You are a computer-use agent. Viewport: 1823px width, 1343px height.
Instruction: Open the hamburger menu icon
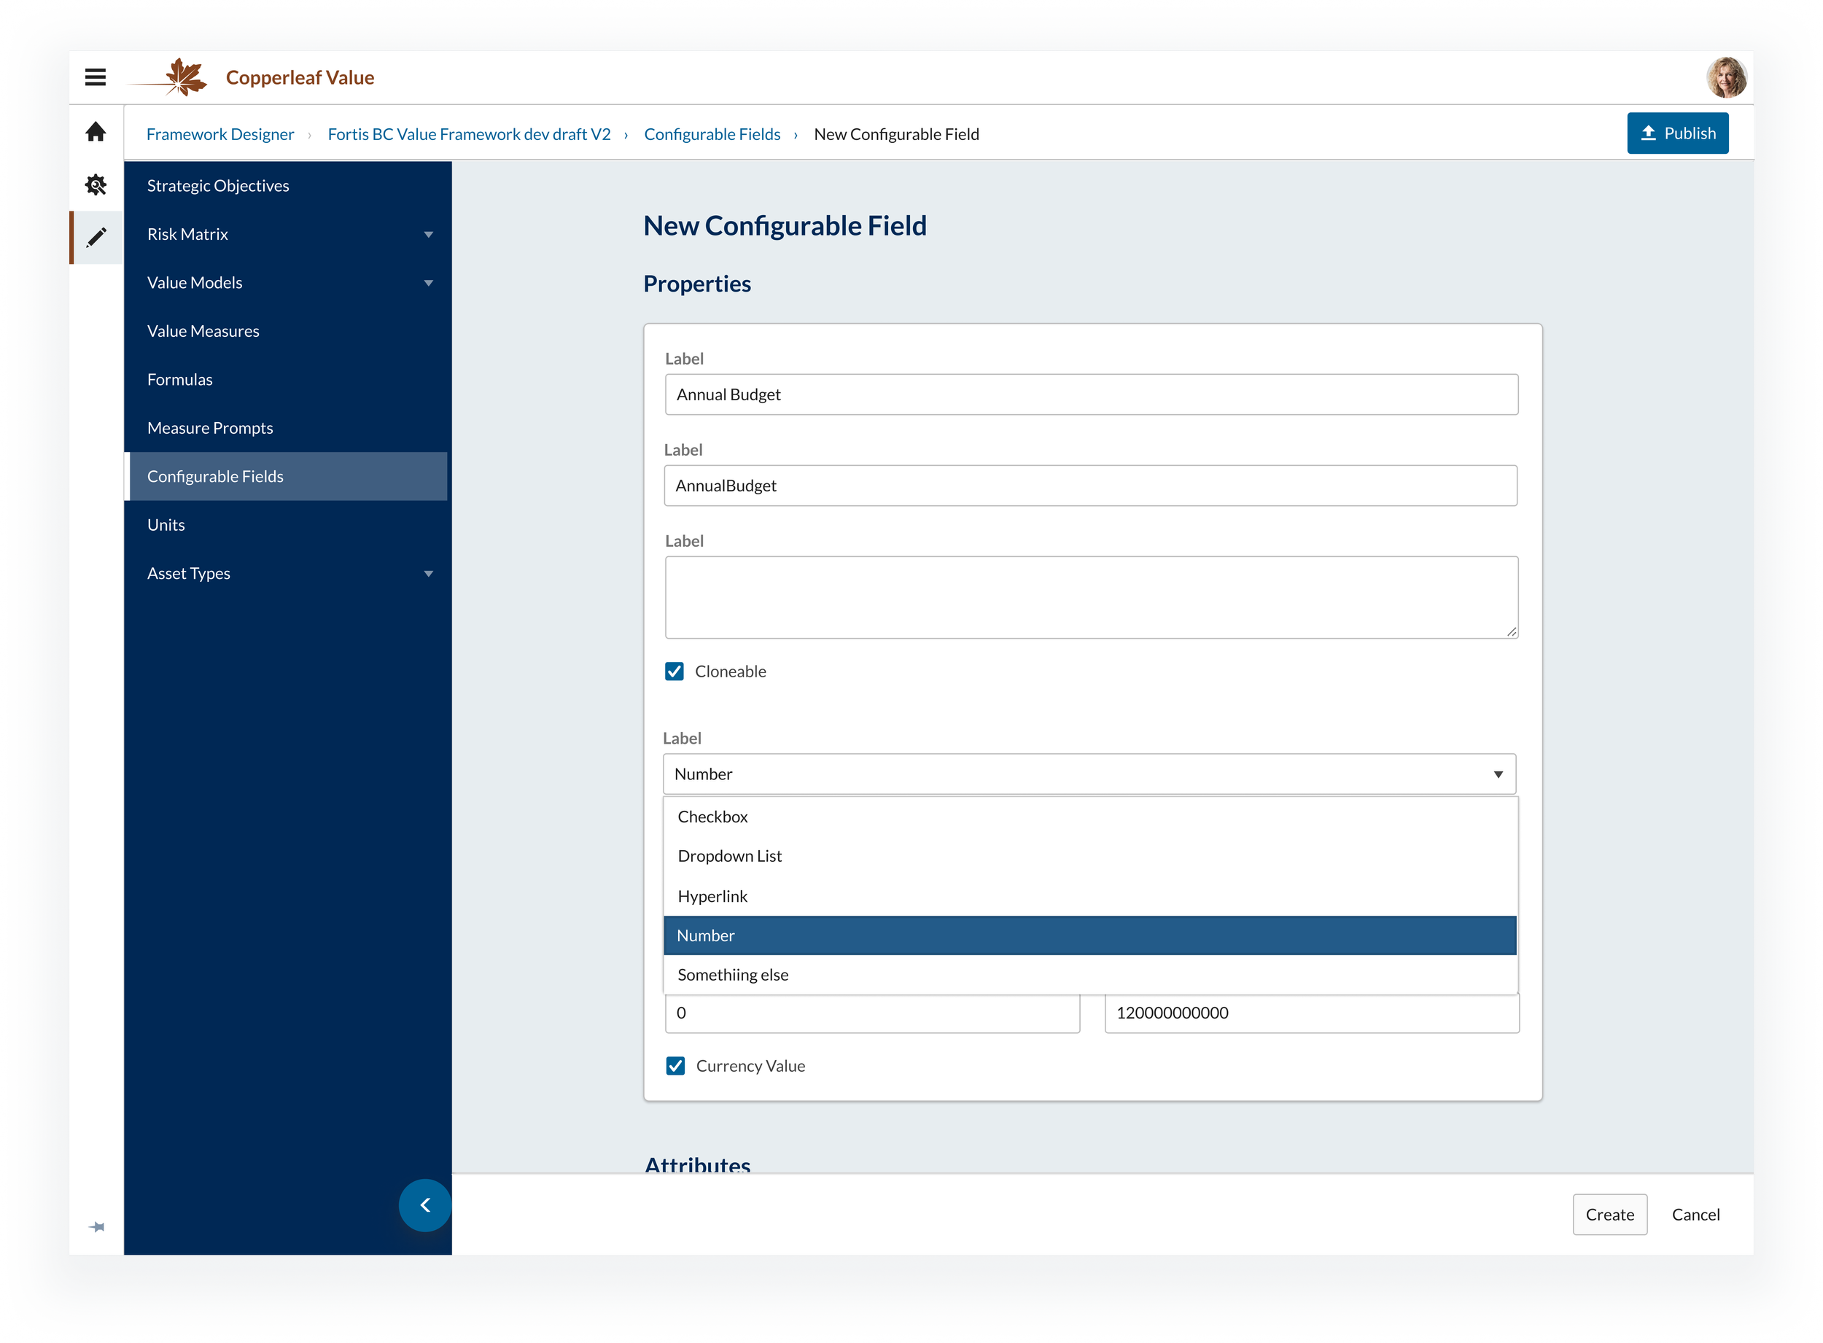[95, 77]
